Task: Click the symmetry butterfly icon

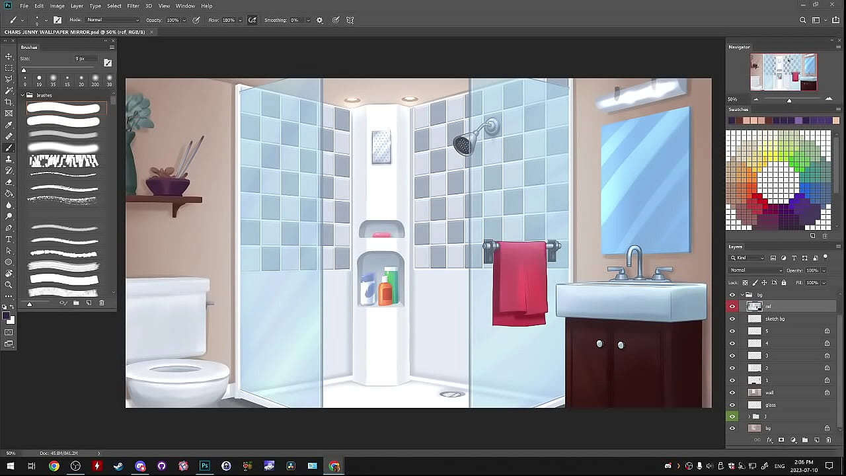Action: (350, 20)
